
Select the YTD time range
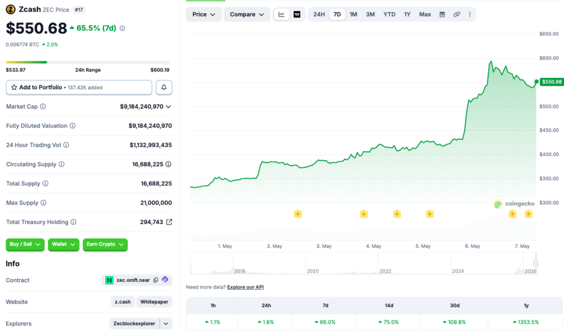click(x=389, y=14)
